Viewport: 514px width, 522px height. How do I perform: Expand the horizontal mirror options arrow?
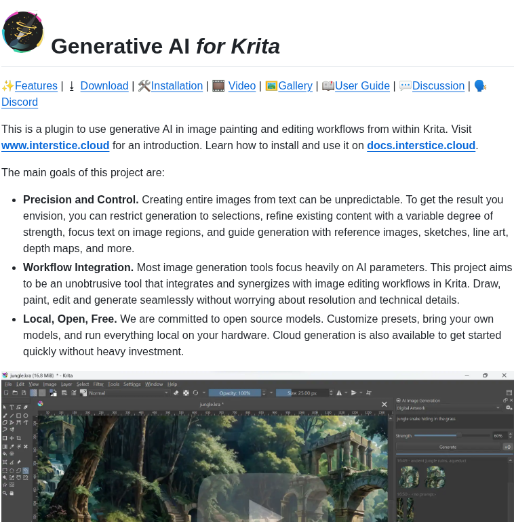[x=346, y=393]
